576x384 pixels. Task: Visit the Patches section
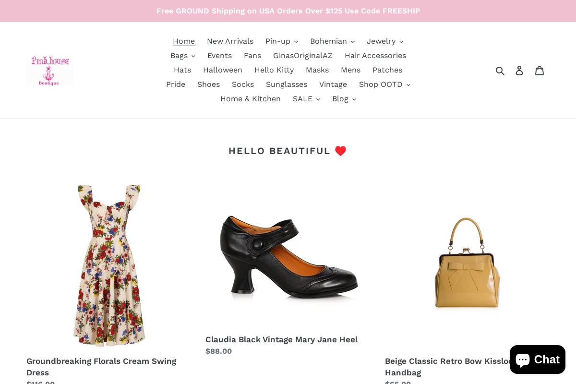387,70
